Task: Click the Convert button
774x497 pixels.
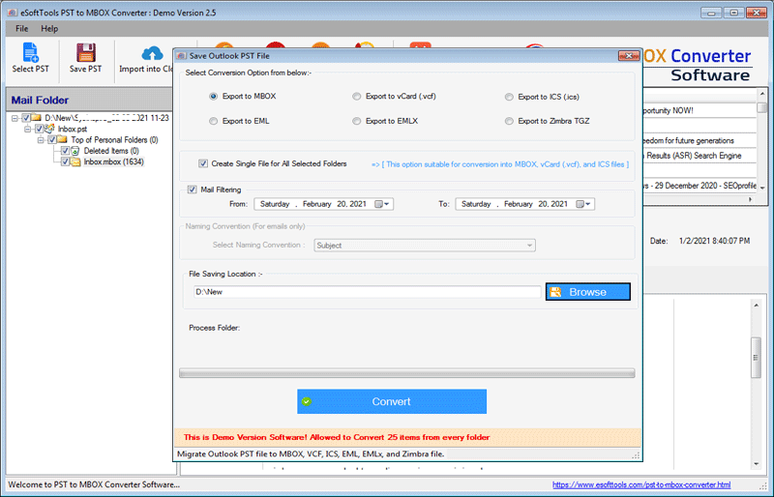Action: [x=392, y=401]
